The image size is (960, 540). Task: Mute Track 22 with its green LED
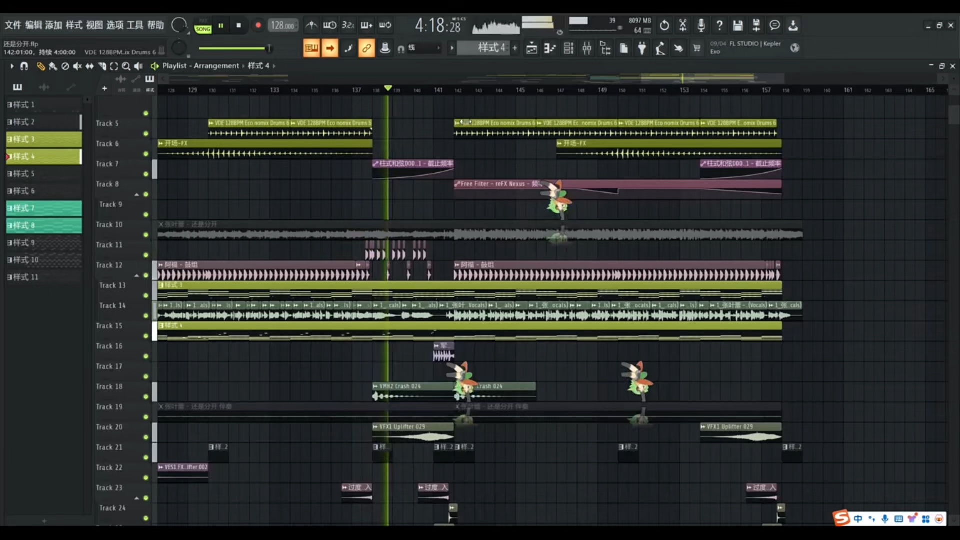[146, 477]
